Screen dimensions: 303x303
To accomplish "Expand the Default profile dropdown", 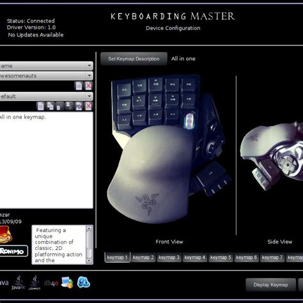I will pyautogui.click(x=46, y=97).
